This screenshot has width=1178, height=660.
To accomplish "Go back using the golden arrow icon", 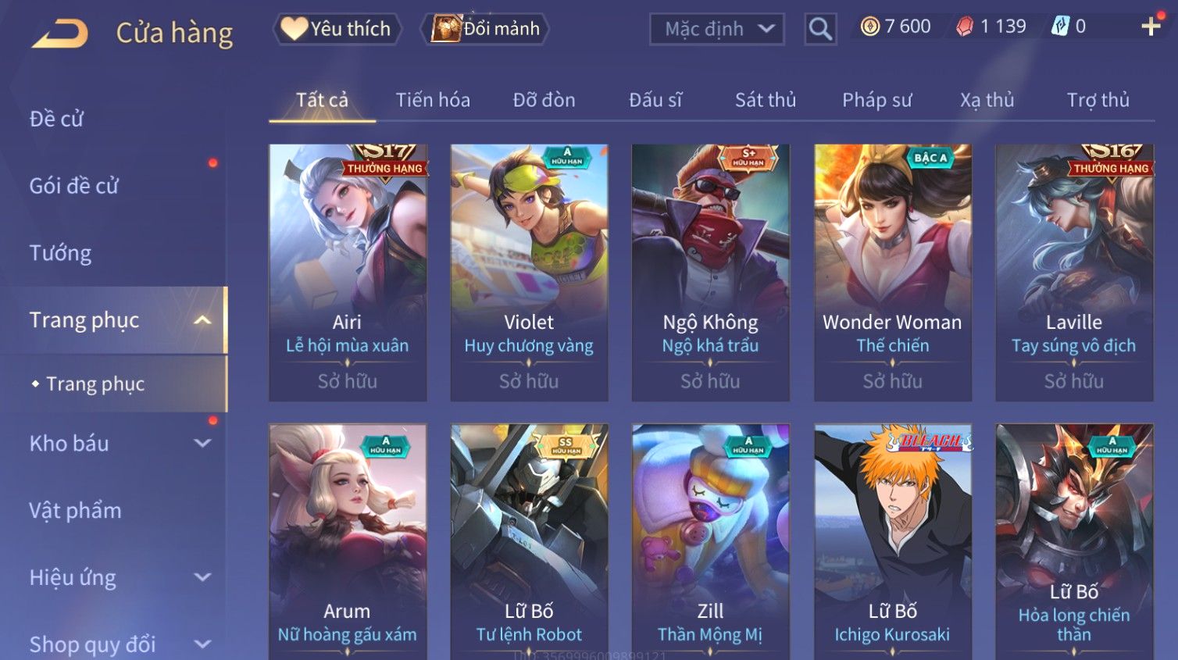I will (60, 34).
